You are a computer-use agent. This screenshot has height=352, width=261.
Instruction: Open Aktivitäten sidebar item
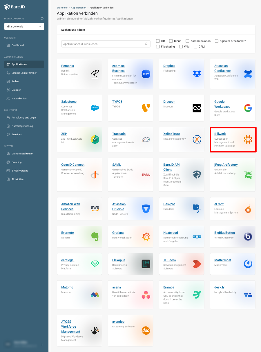click(x=24, y=179)
